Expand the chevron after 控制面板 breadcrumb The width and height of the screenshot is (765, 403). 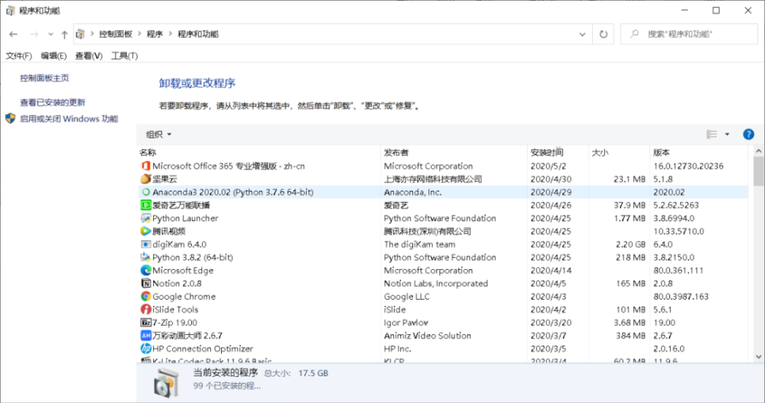click(x=139, y=34)
